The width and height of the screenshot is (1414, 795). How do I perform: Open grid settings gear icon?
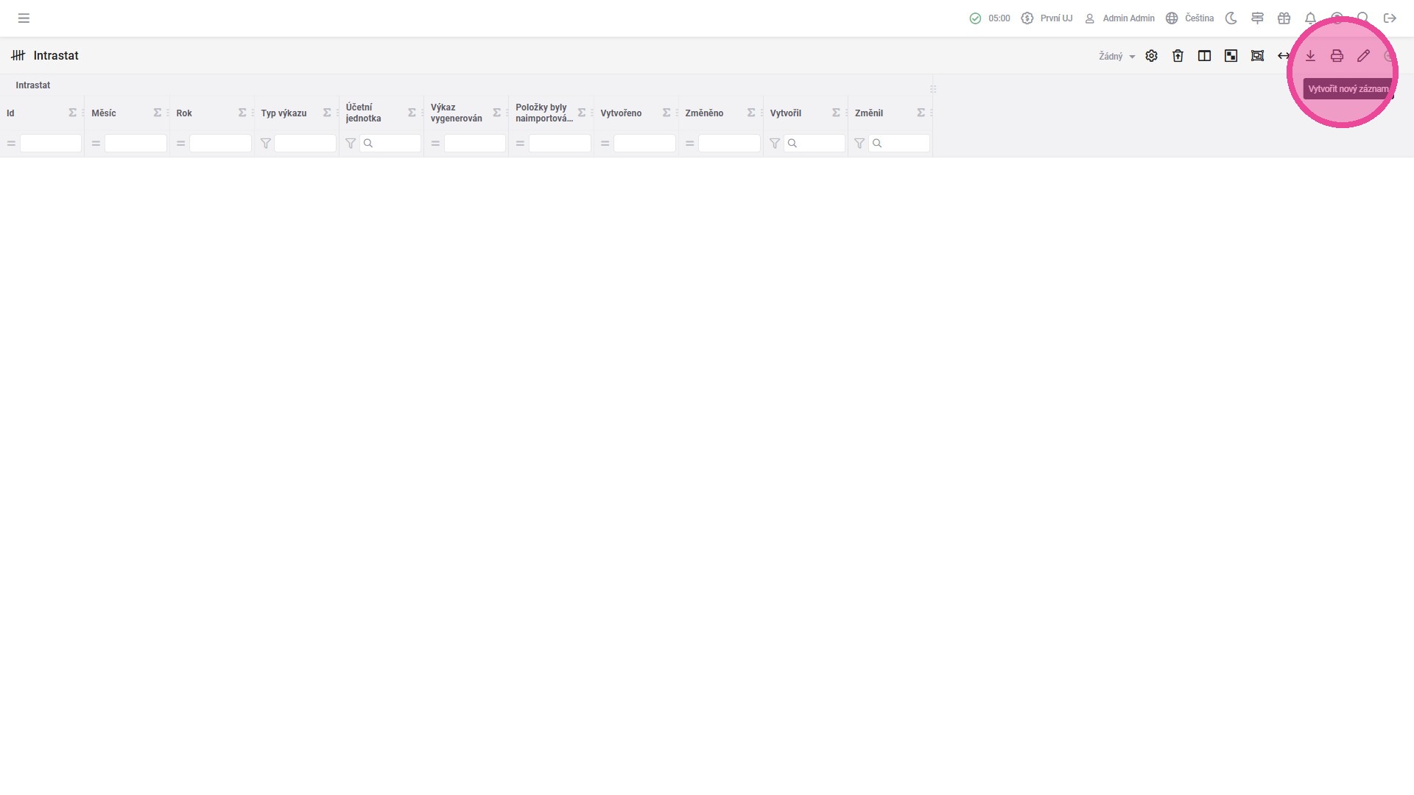(1151, 56)
